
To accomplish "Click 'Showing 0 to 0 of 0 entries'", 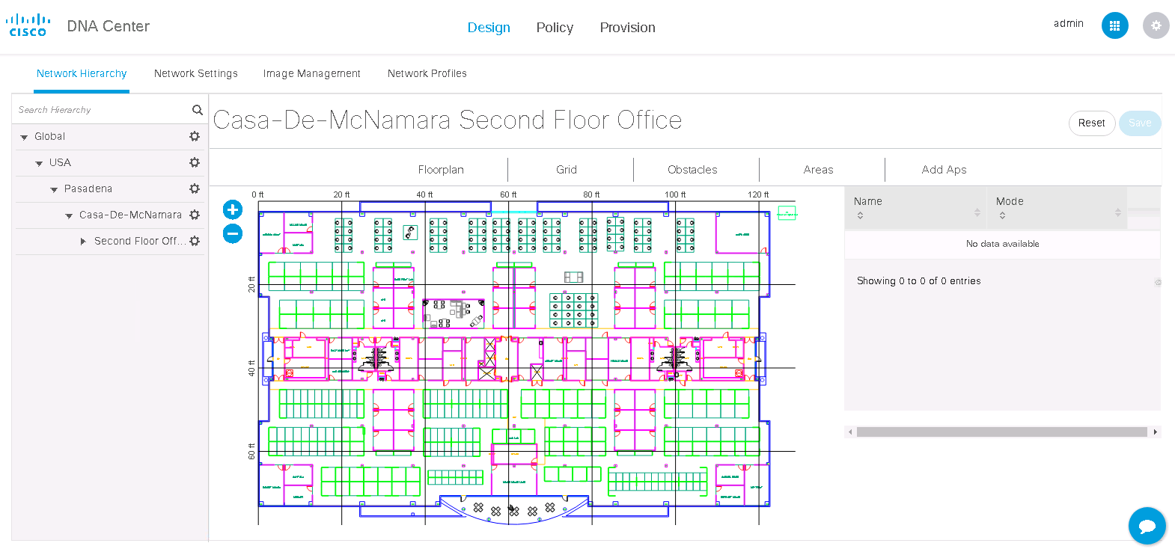I will [x=918, y=281].
